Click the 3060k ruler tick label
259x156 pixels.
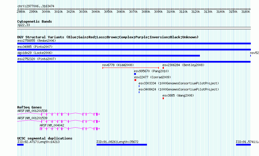tap(121, 12)
